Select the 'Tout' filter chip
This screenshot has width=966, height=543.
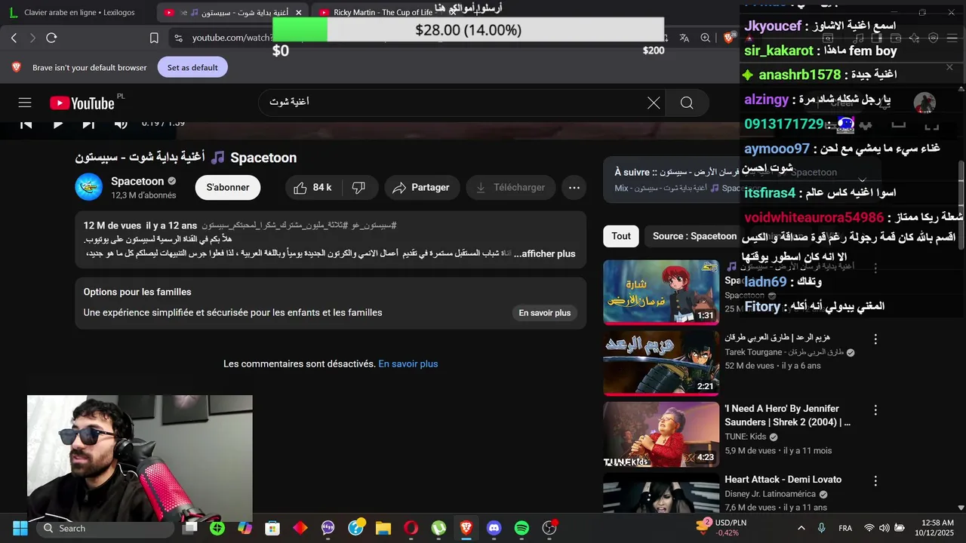[x=621, y=236]
